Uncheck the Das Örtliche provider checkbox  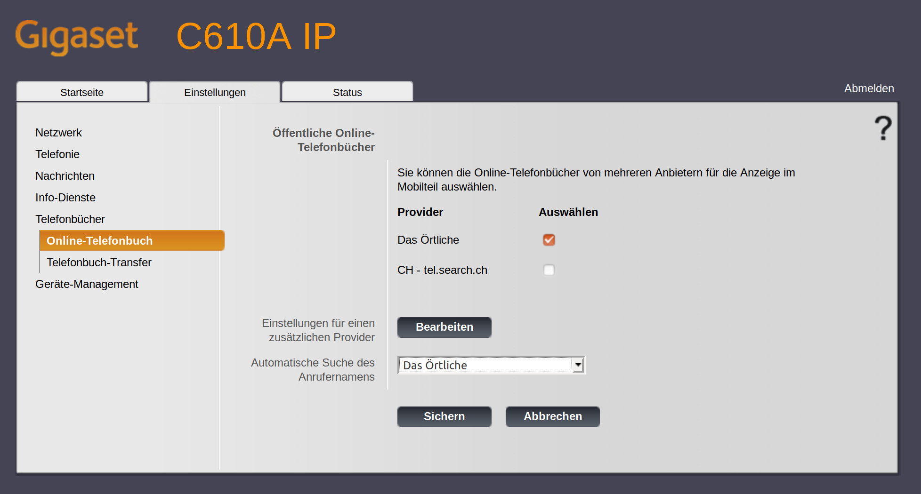549,240
